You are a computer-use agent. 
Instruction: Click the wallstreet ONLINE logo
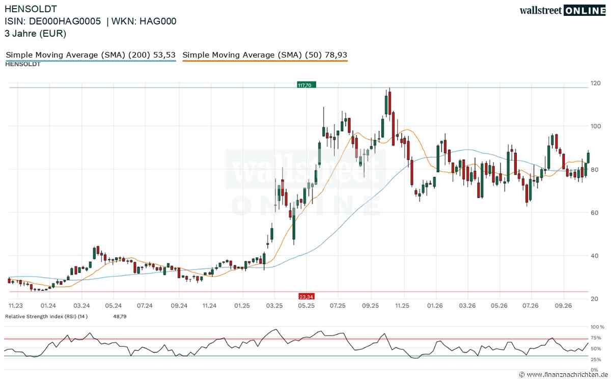click(x=562, y=10)
